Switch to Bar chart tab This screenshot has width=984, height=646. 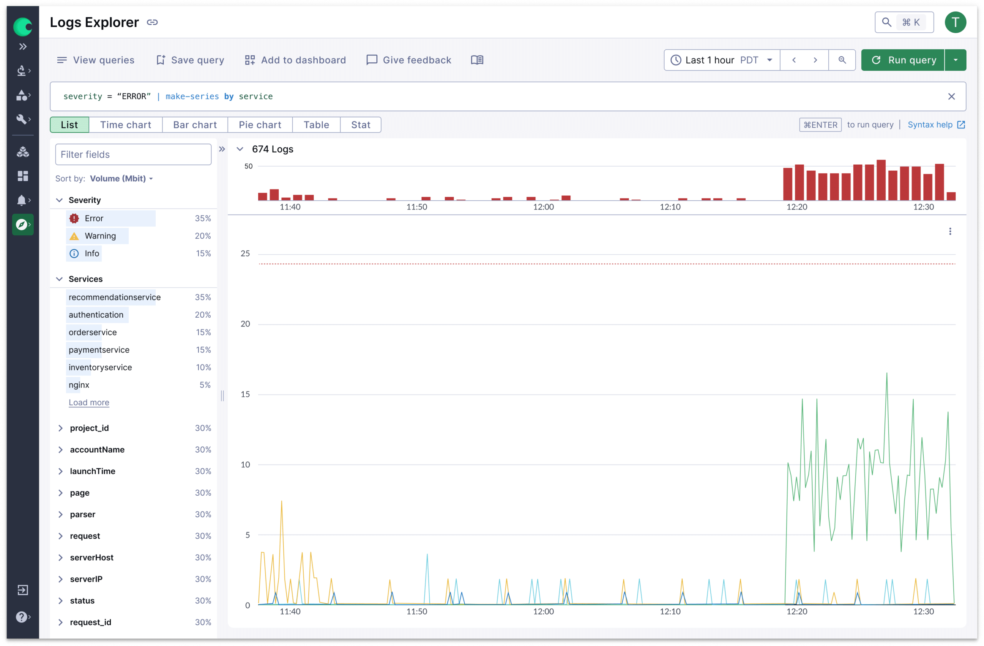point(195,125)
